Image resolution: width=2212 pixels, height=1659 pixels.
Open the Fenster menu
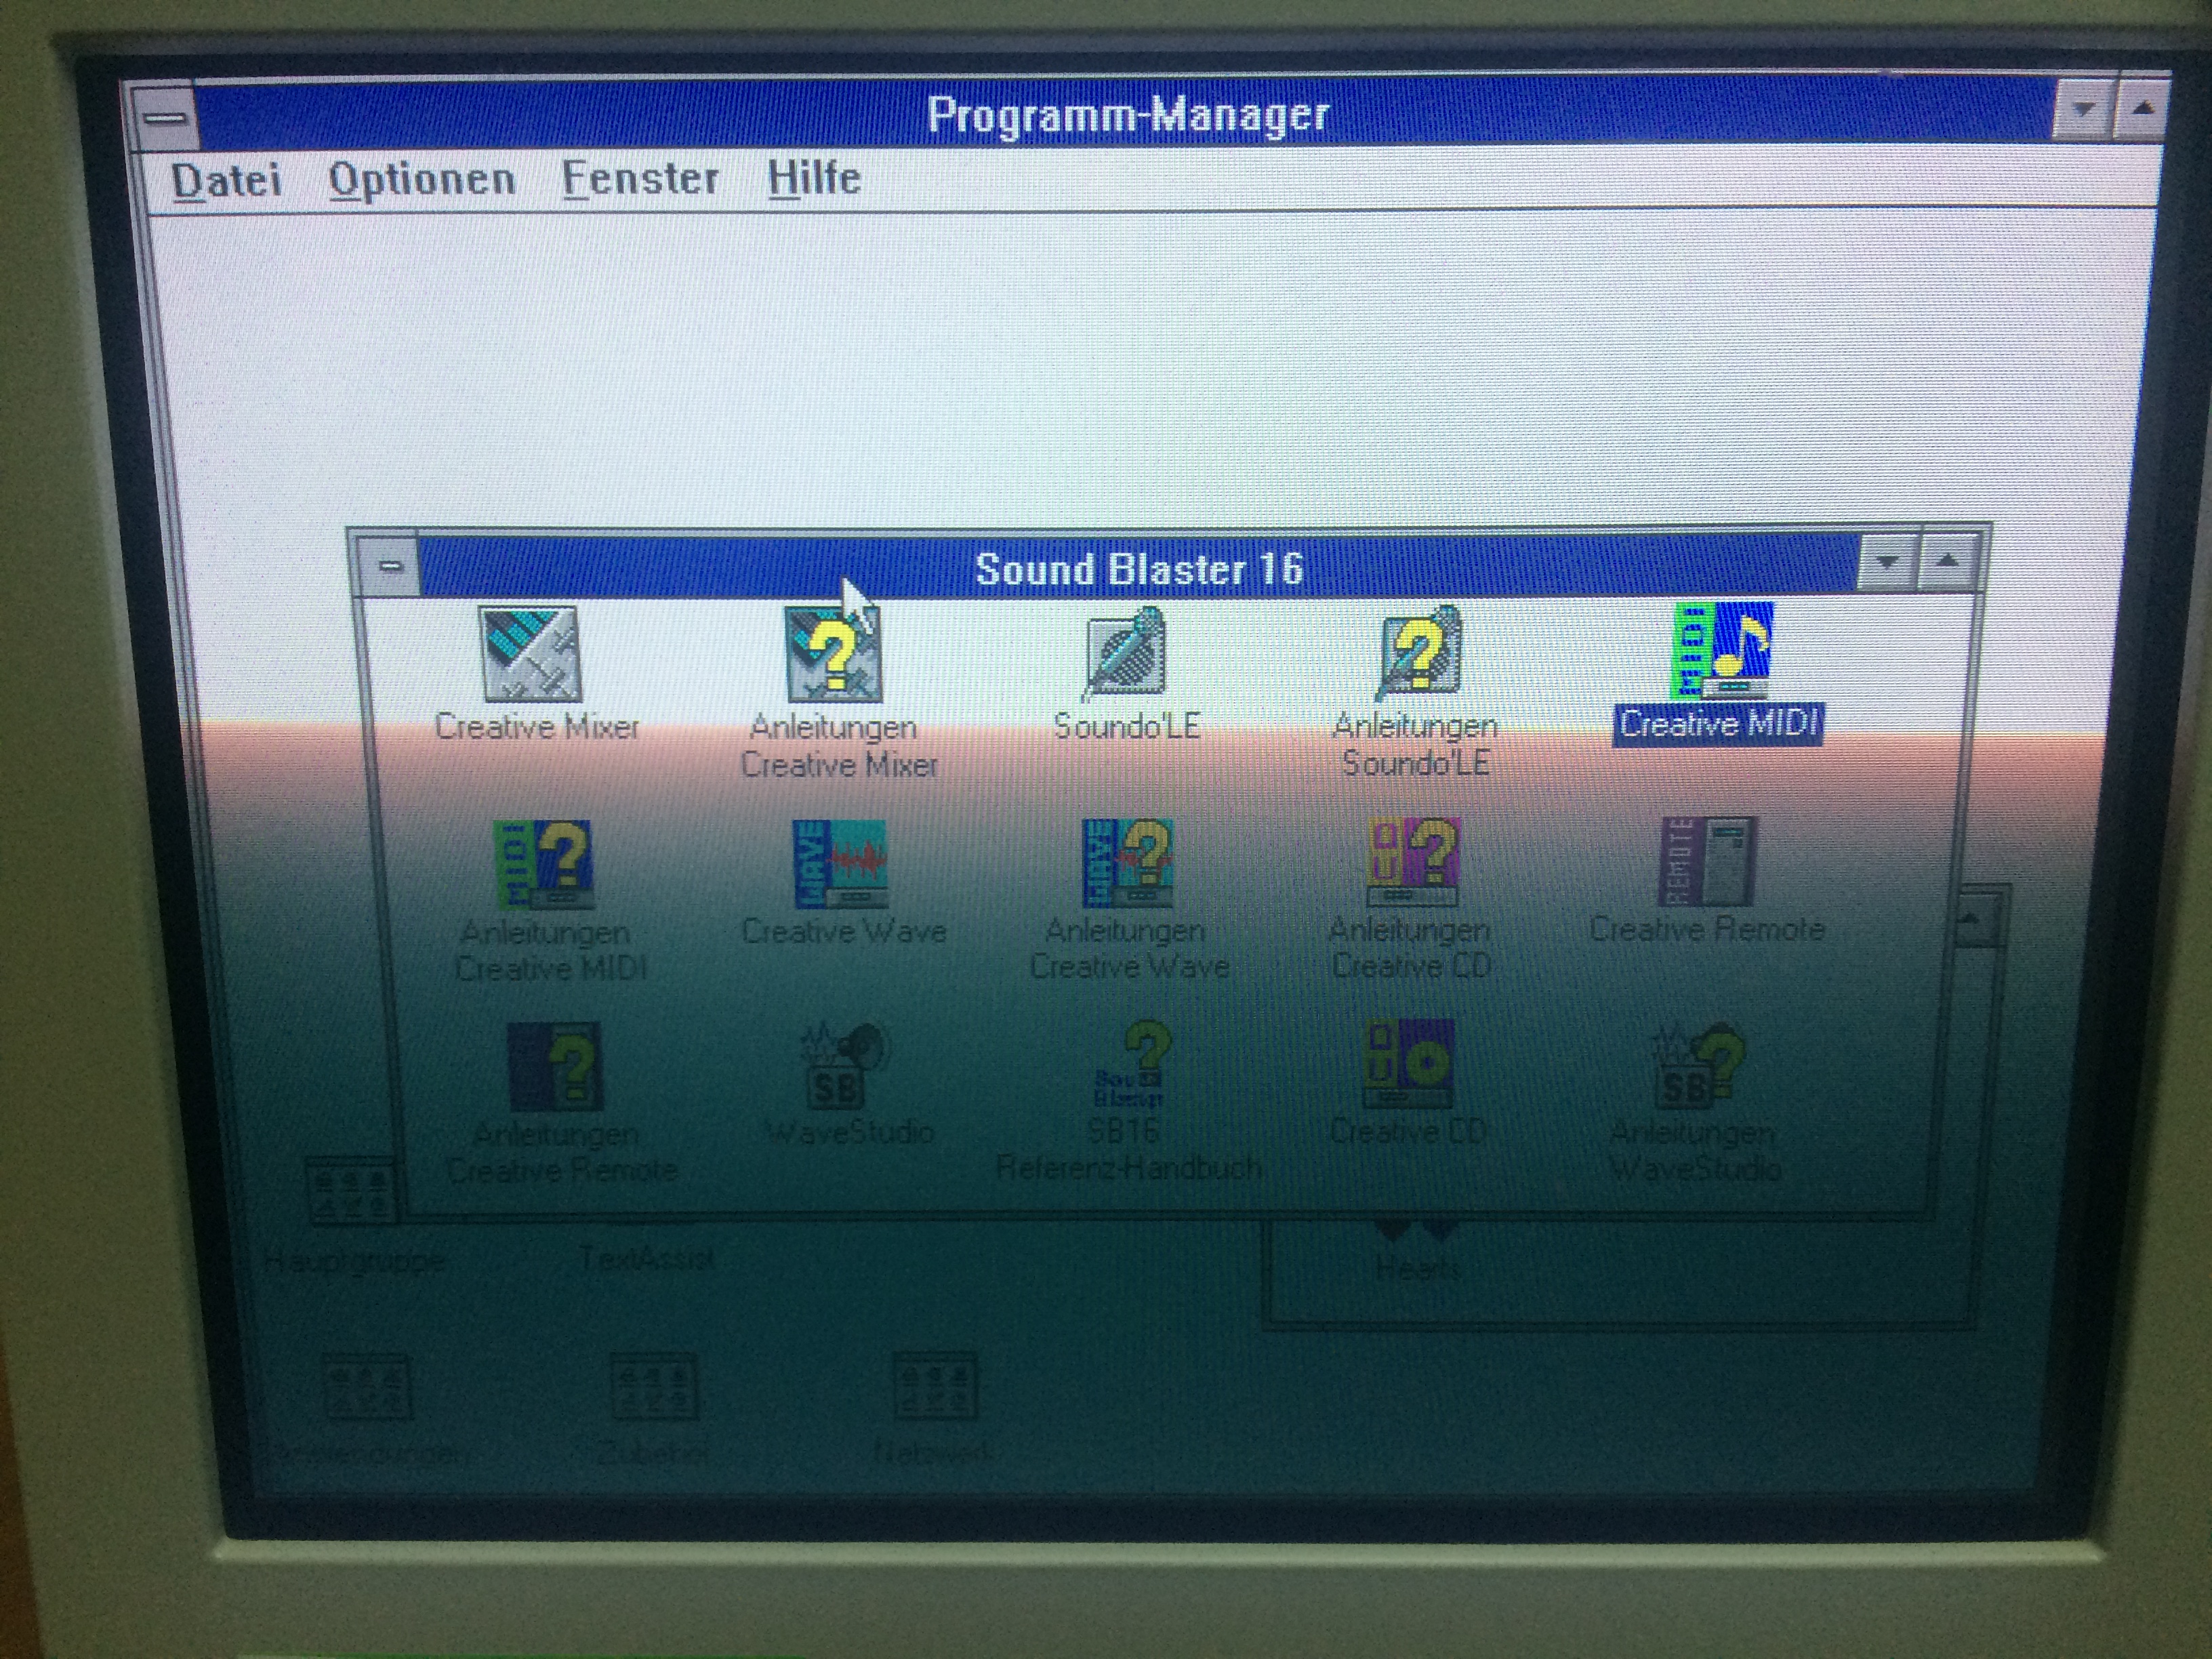click(x=639, y=180)
